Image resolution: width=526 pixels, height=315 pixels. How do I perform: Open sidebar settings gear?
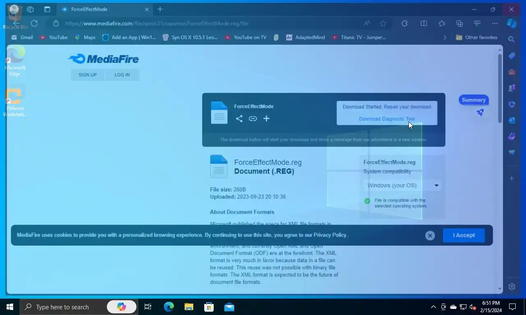point(512,287)
